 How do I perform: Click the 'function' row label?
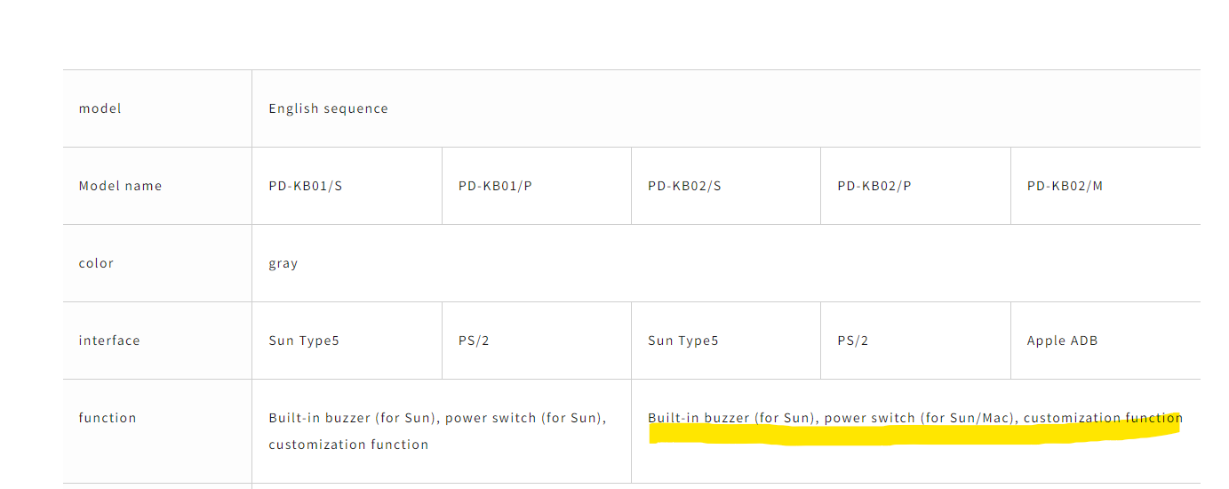click(108, 418)
